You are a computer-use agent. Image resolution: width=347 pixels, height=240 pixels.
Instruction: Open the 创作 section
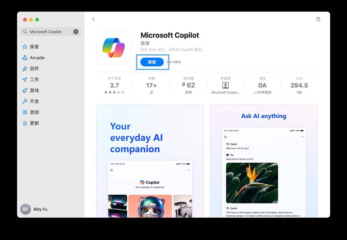click(x=34, y=69)
